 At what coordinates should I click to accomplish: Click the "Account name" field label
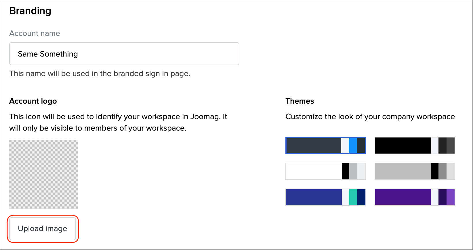[x=35, y=33]
